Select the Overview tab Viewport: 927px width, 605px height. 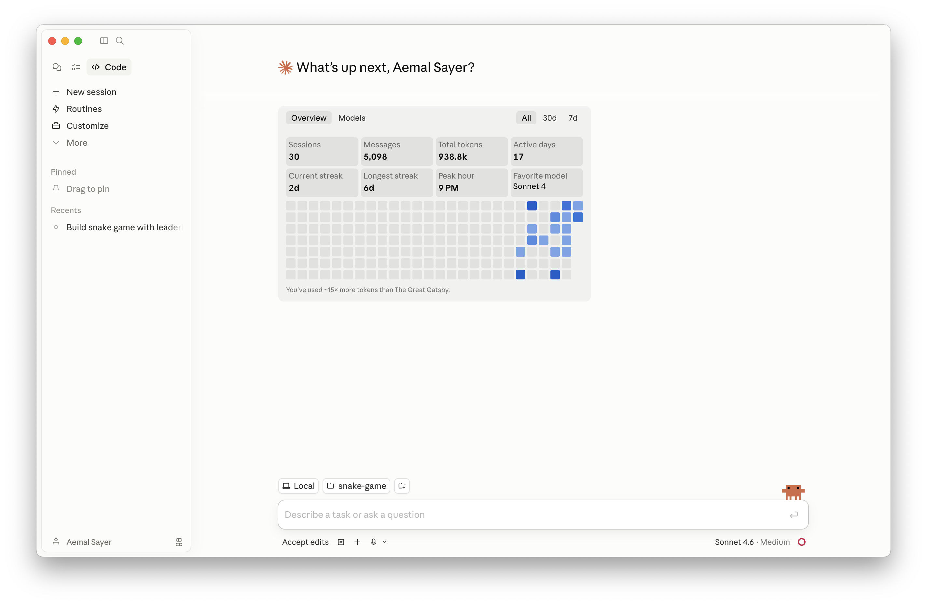point(308,117)
